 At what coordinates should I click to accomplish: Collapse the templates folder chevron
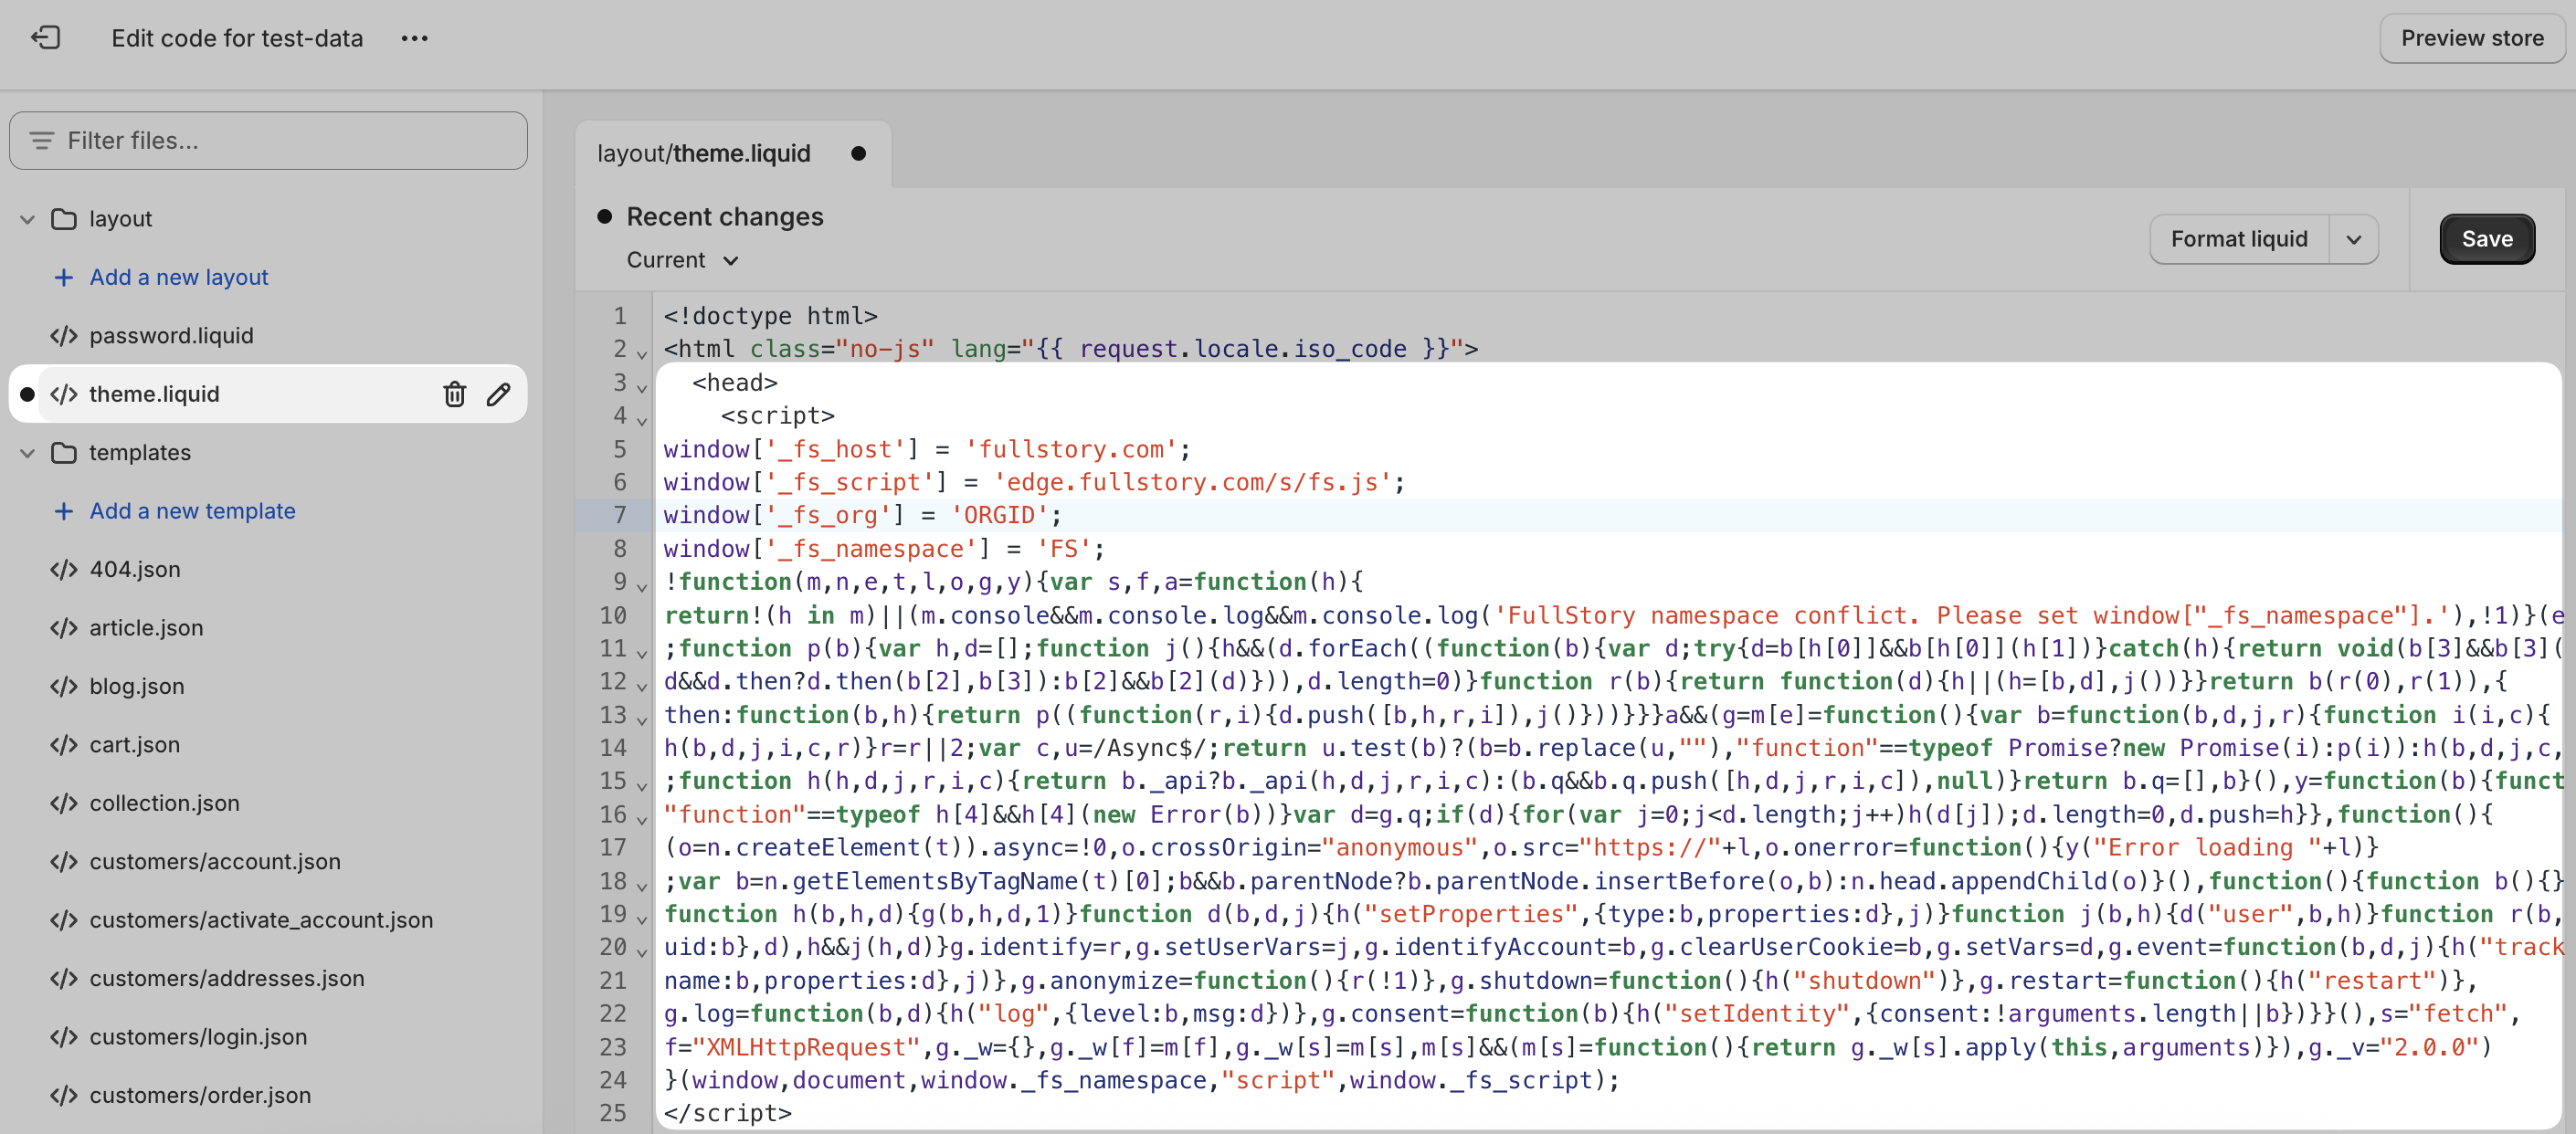pos(28,453)
